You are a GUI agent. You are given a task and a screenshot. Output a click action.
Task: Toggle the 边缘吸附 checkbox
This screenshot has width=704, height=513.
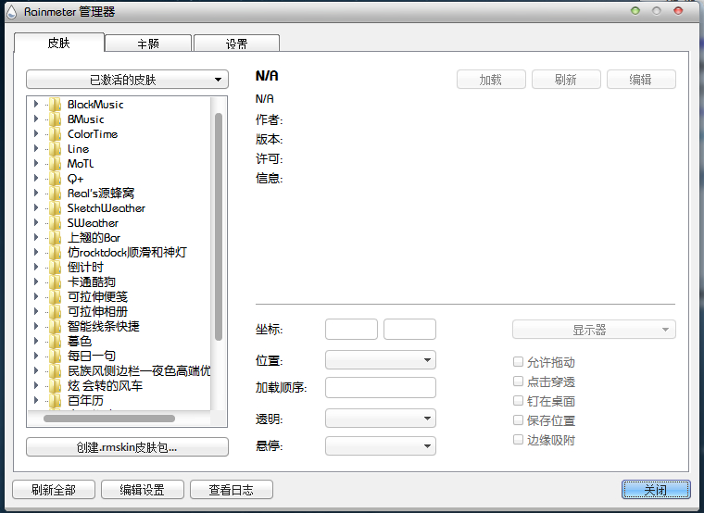point(518,440)
